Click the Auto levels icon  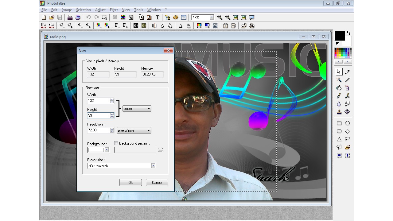coord(44,25)
